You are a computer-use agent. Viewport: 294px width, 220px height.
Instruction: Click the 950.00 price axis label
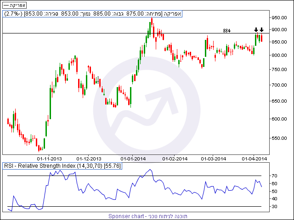click(279, 18)
